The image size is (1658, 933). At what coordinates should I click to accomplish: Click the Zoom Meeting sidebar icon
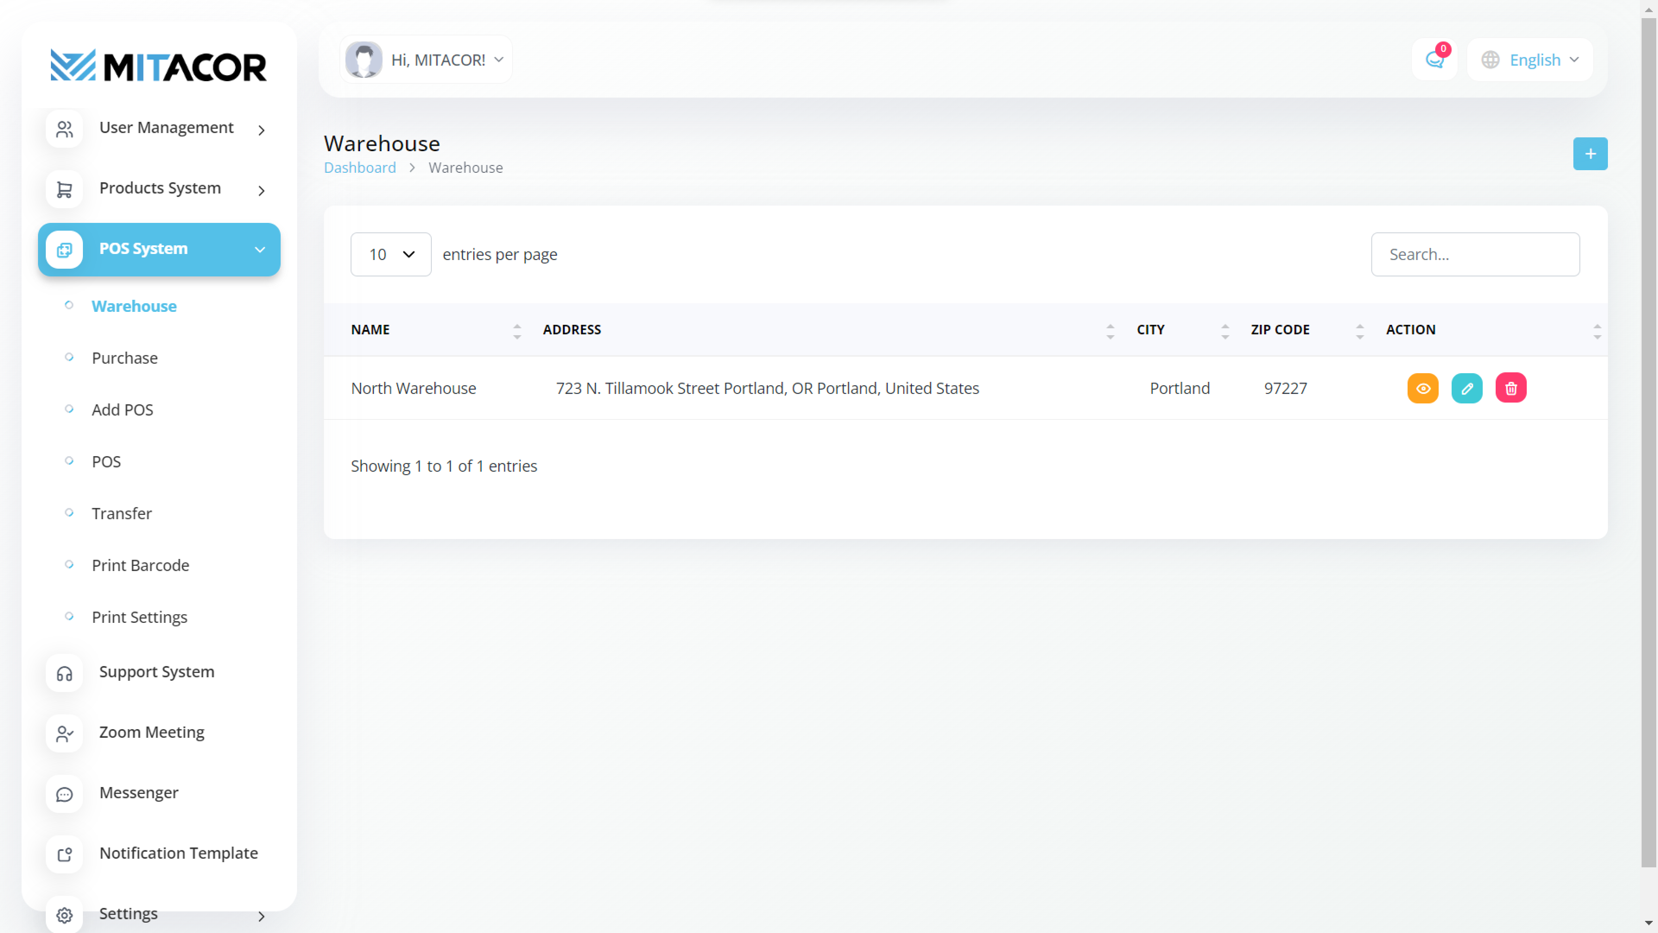64,734
